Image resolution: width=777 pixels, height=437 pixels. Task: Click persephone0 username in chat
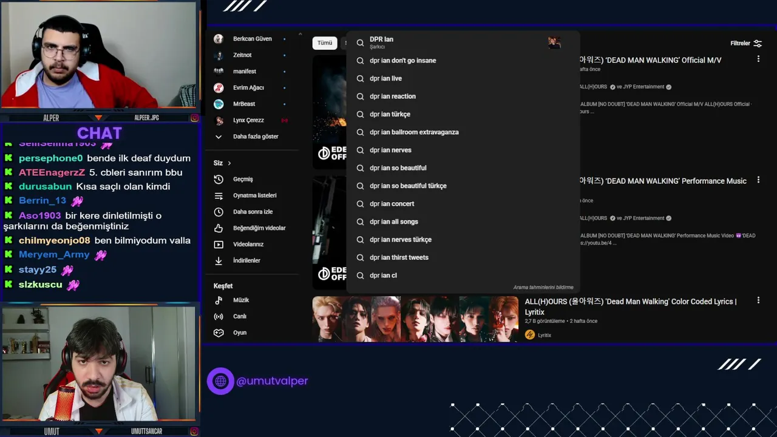click(50, 158)
